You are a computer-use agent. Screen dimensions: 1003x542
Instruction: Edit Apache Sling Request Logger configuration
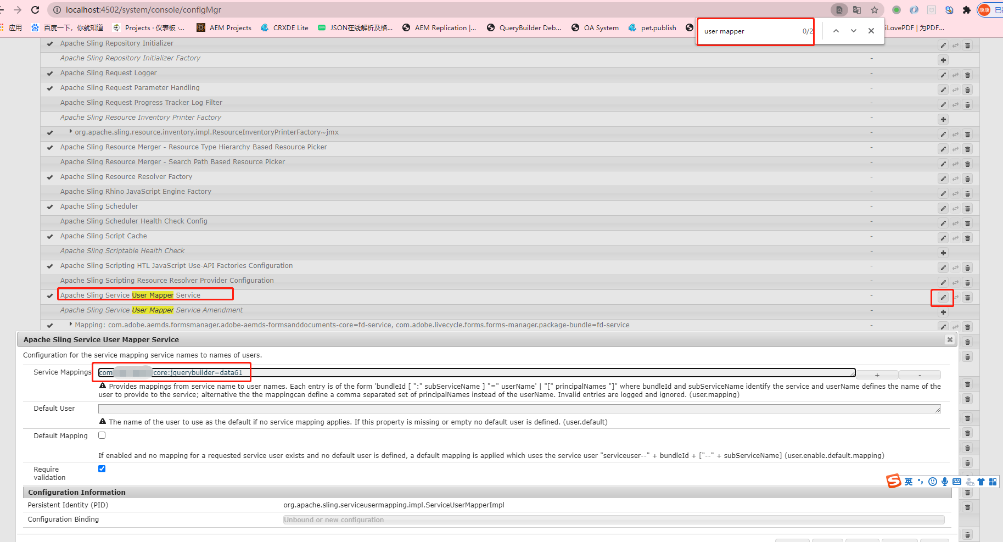point(943,75)
